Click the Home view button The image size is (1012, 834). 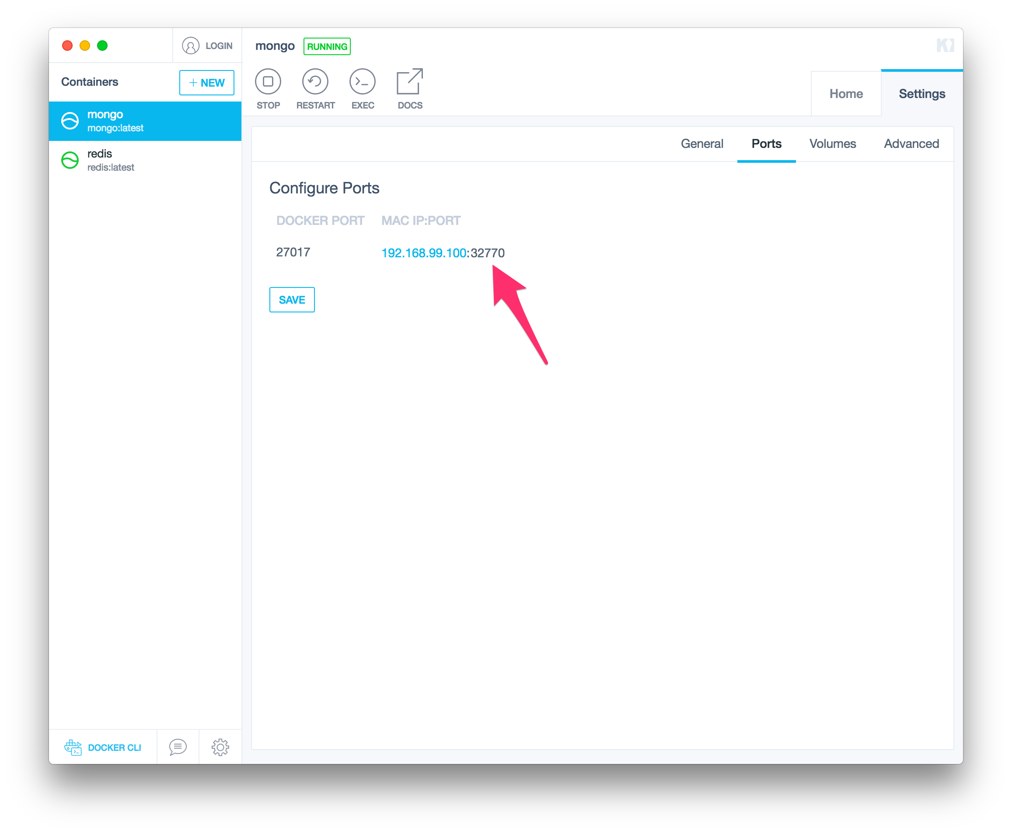[x=845, y=92]
